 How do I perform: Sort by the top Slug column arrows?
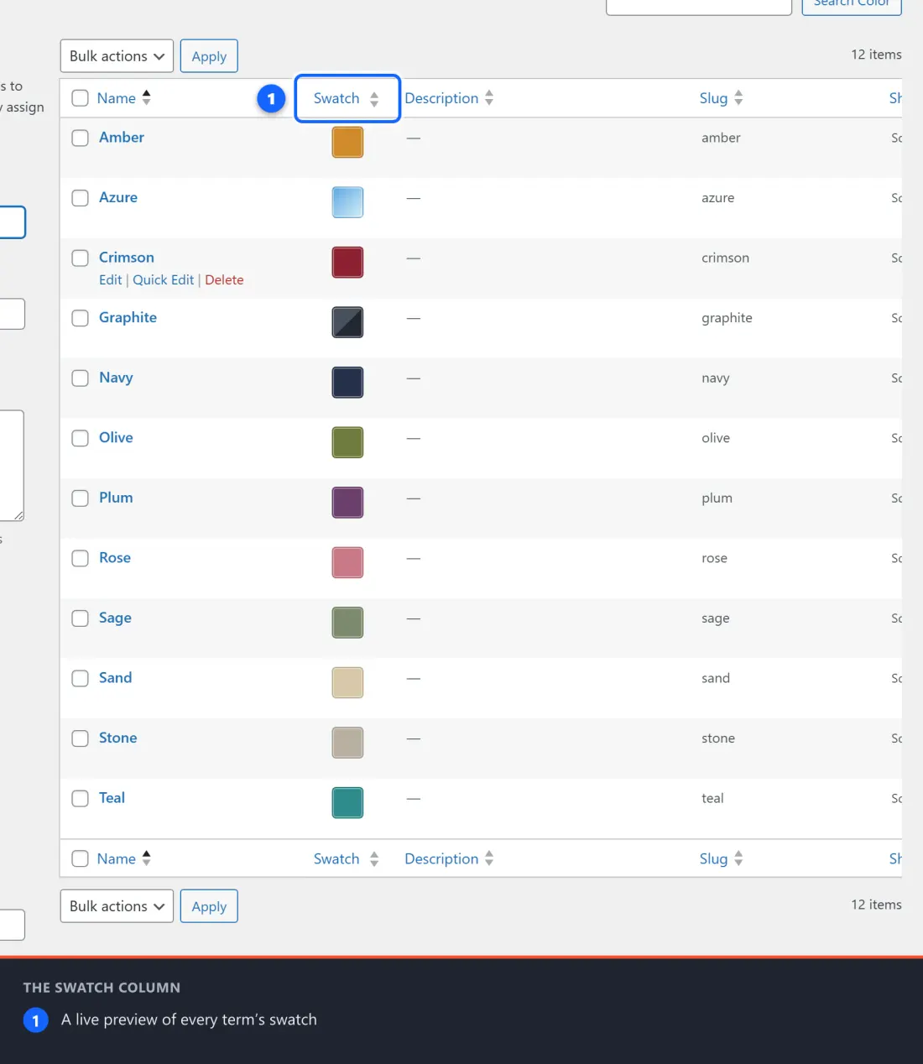pos(738,98)
